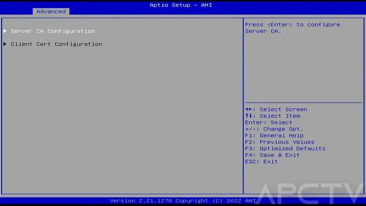The width and height of the screenshot is (366, 206).
Task: Open Client Cert Configuration submenu
Action: pyautogui.click(x=56, y=44)
